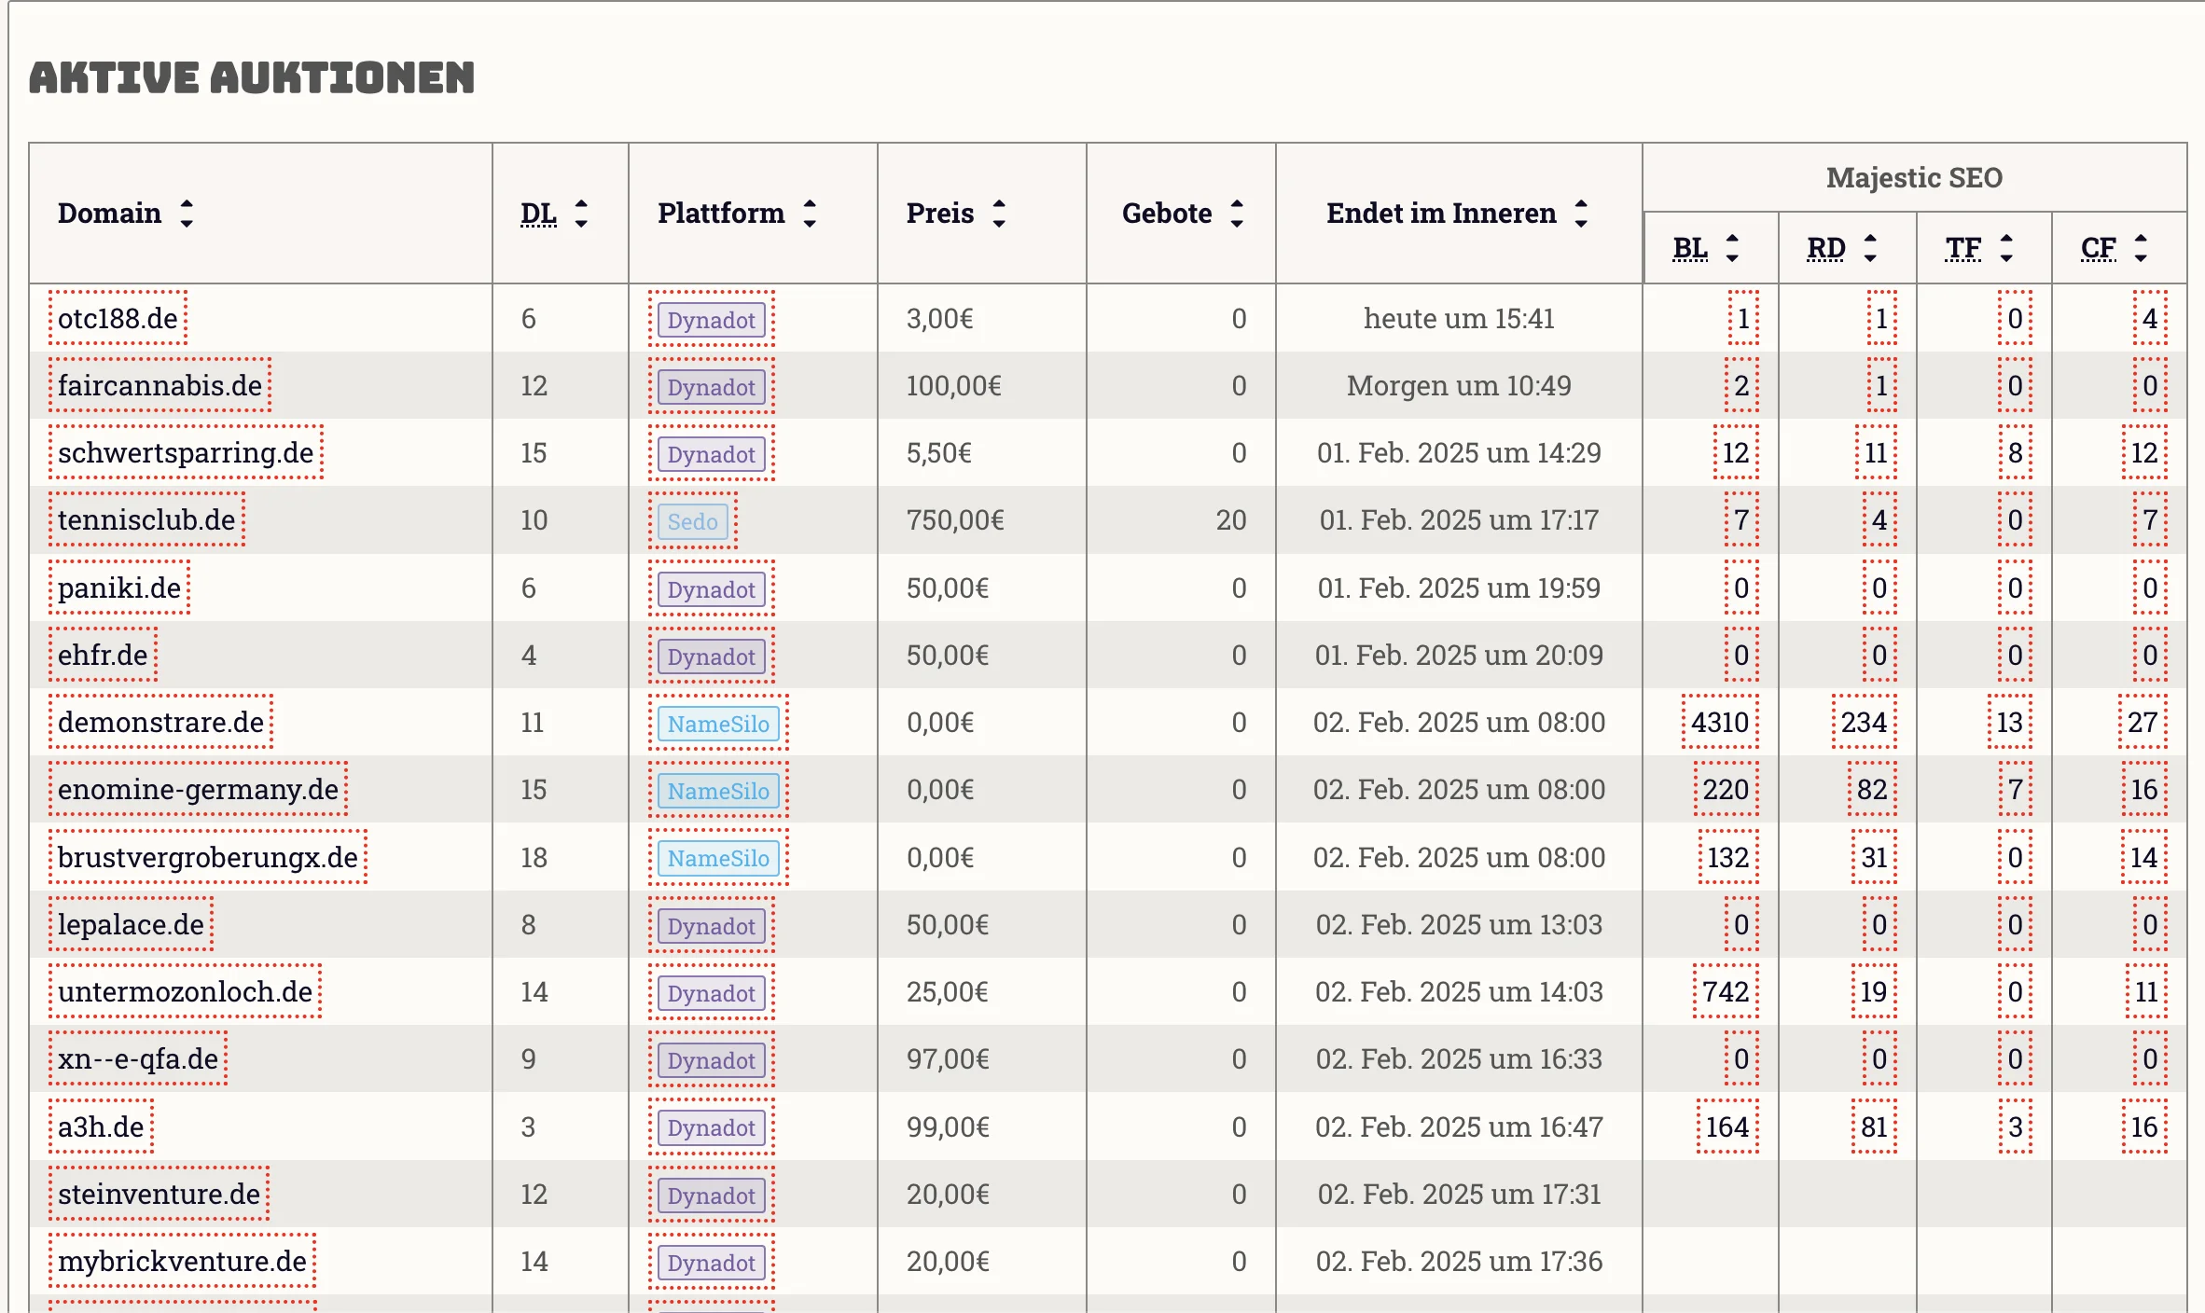Sort by BL column arrows
Image resolution: width=2205 pixels, height=1313 pixels.
[x=1732, y=248]
